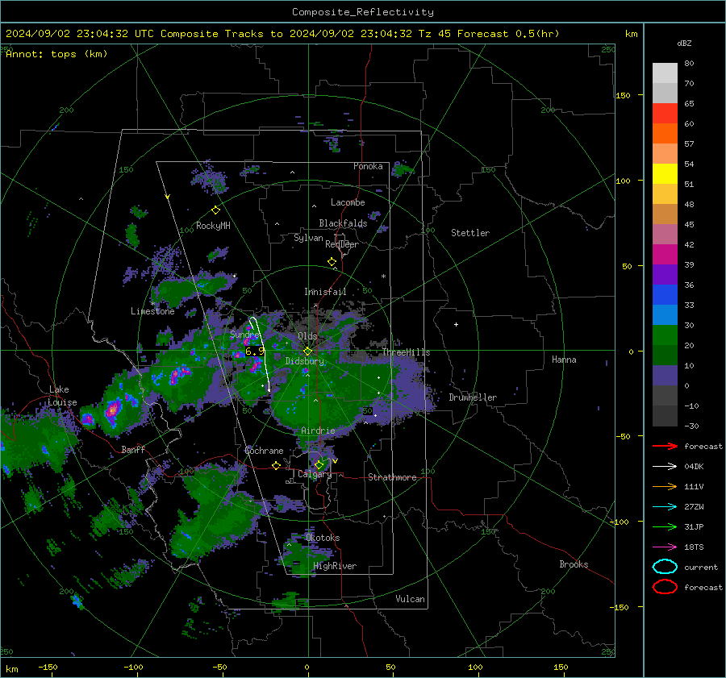
Task: Click the cyan current ellipse legend icon
Action: 665,567
